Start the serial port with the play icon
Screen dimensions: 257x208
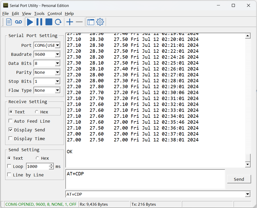coord(30,22)
